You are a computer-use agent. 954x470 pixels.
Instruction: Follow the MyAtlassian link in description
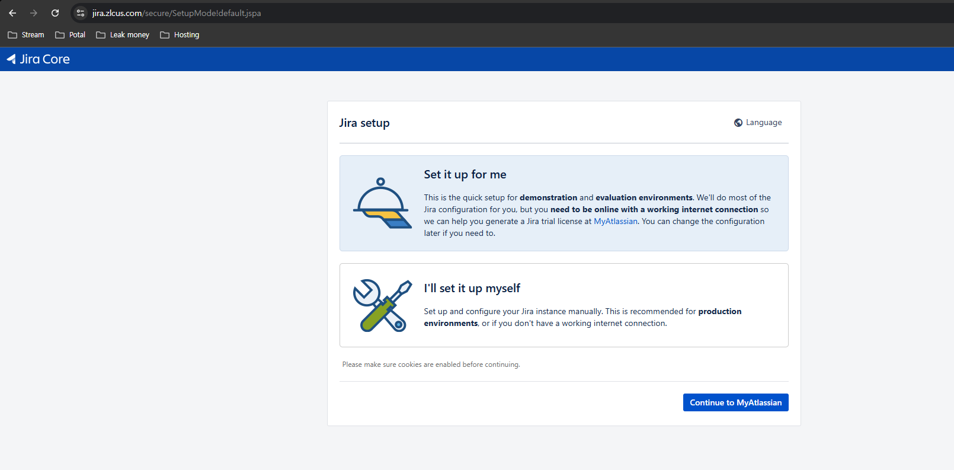pos(616,222)
